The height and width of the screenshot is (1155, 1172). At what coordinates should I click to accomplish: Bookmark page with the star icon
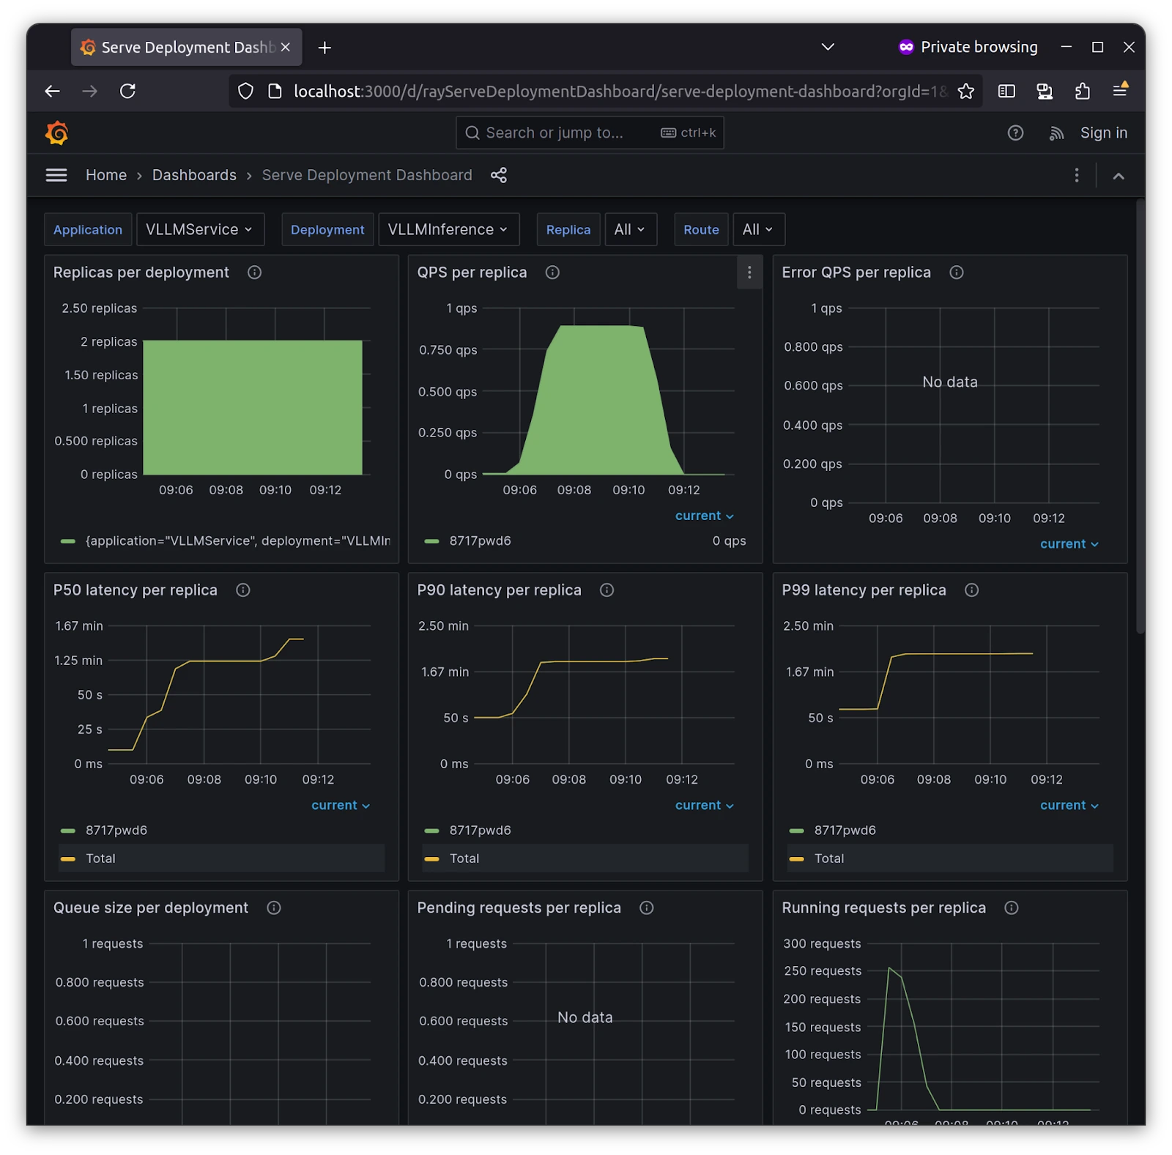(x=965, y=92)
